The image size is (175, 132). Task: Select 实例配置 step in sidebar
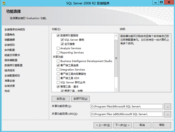9,50
